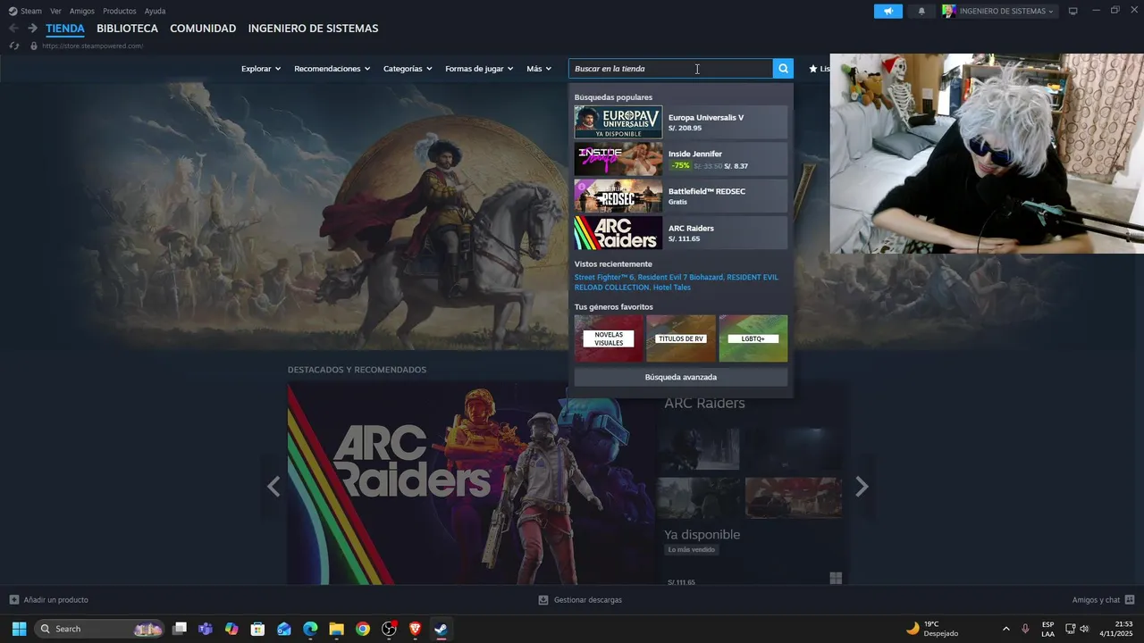Open the announcements megaphone button

888,11
